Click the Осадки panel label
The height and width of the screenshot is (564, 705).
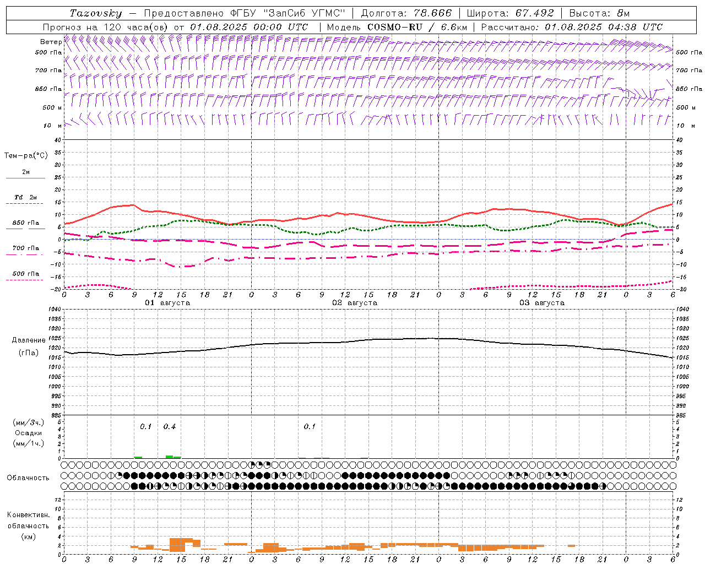click(x=28, y=433)
